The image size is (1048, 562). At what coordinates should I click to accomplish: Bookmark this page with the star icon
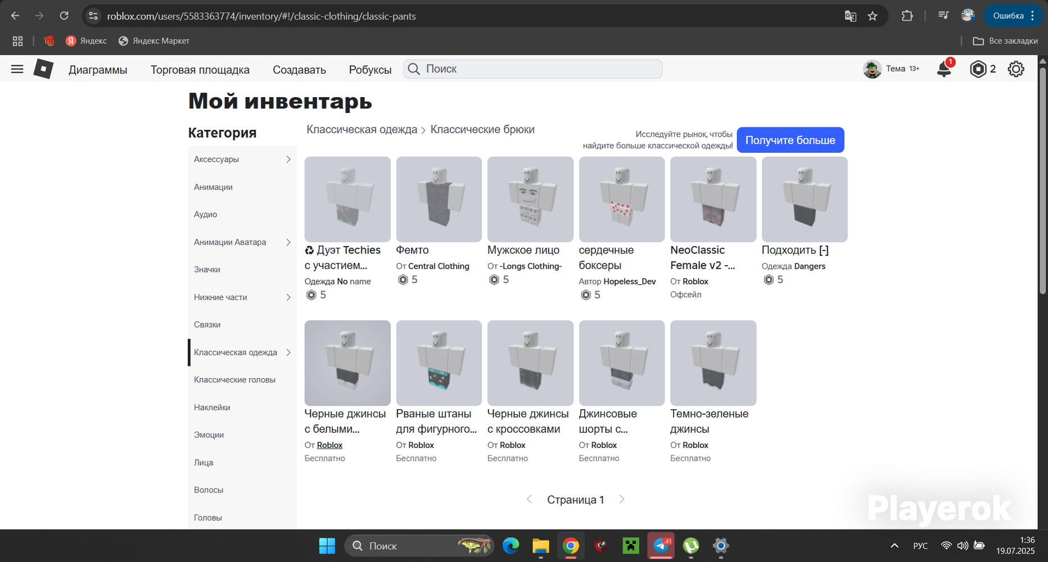(873, 16)
